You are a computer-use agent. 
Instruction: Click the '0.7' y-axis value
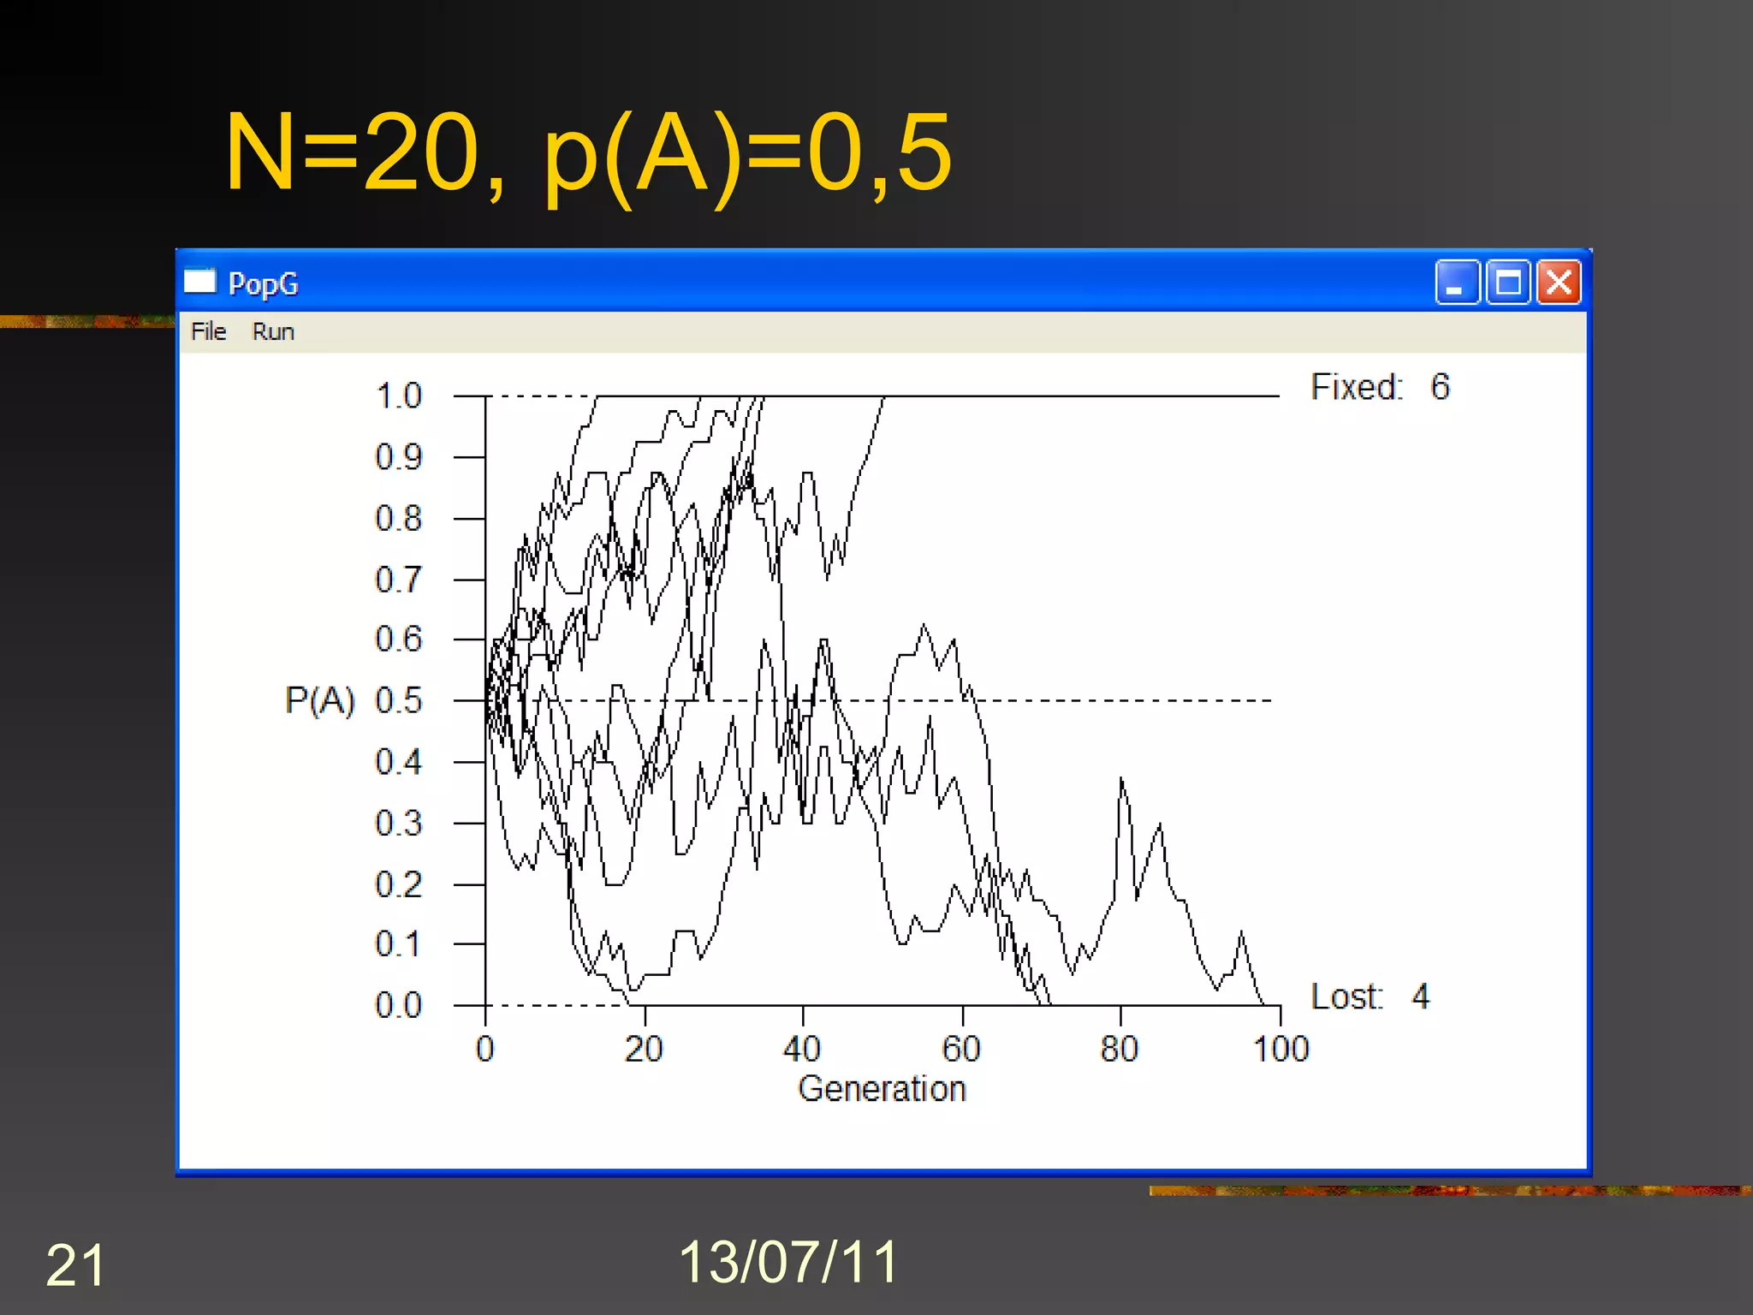coord(399,580)
